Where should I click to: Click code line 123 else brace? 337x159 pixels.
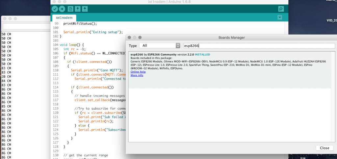[x=82, y=125]
